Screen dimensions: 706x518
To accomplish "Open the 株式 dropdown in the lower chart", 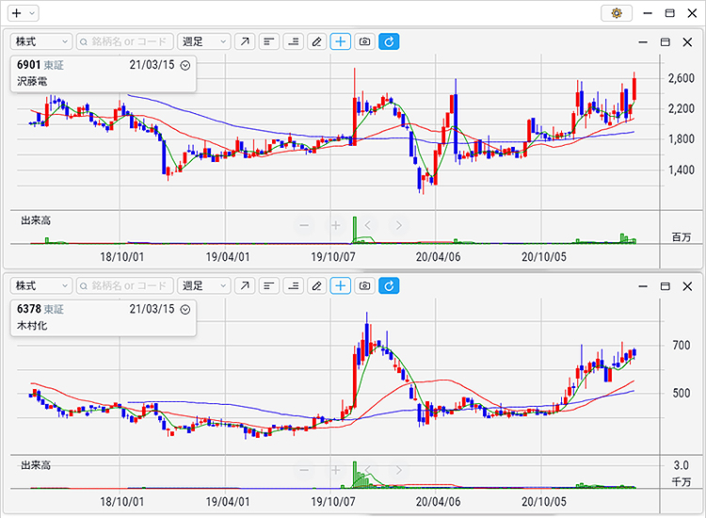I will 41,285.
